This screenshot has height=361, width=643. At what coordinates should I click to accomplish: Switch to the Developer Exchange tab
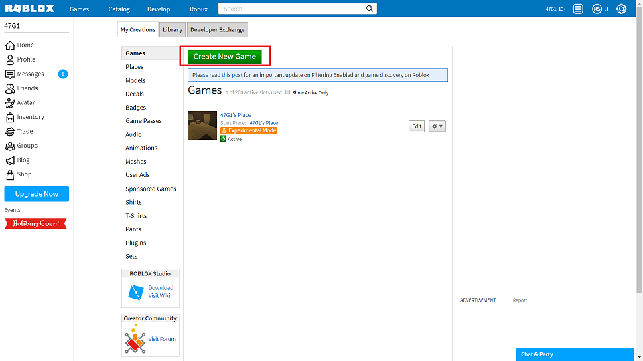tap(217, 29)
